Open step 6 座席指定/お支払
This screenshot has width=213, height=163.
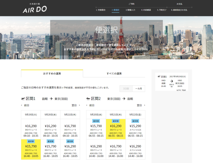tap(179, 10)
